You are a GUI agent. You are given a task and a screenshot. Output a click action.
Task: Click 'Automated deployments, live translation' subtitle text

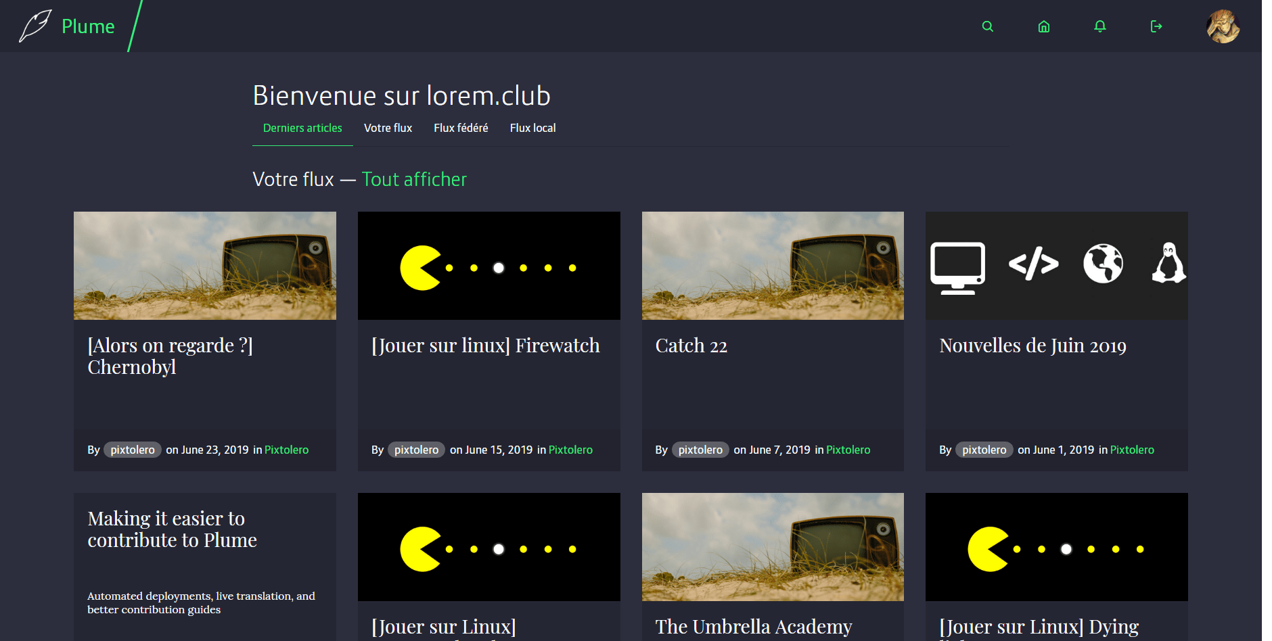[x=201, y=602]
